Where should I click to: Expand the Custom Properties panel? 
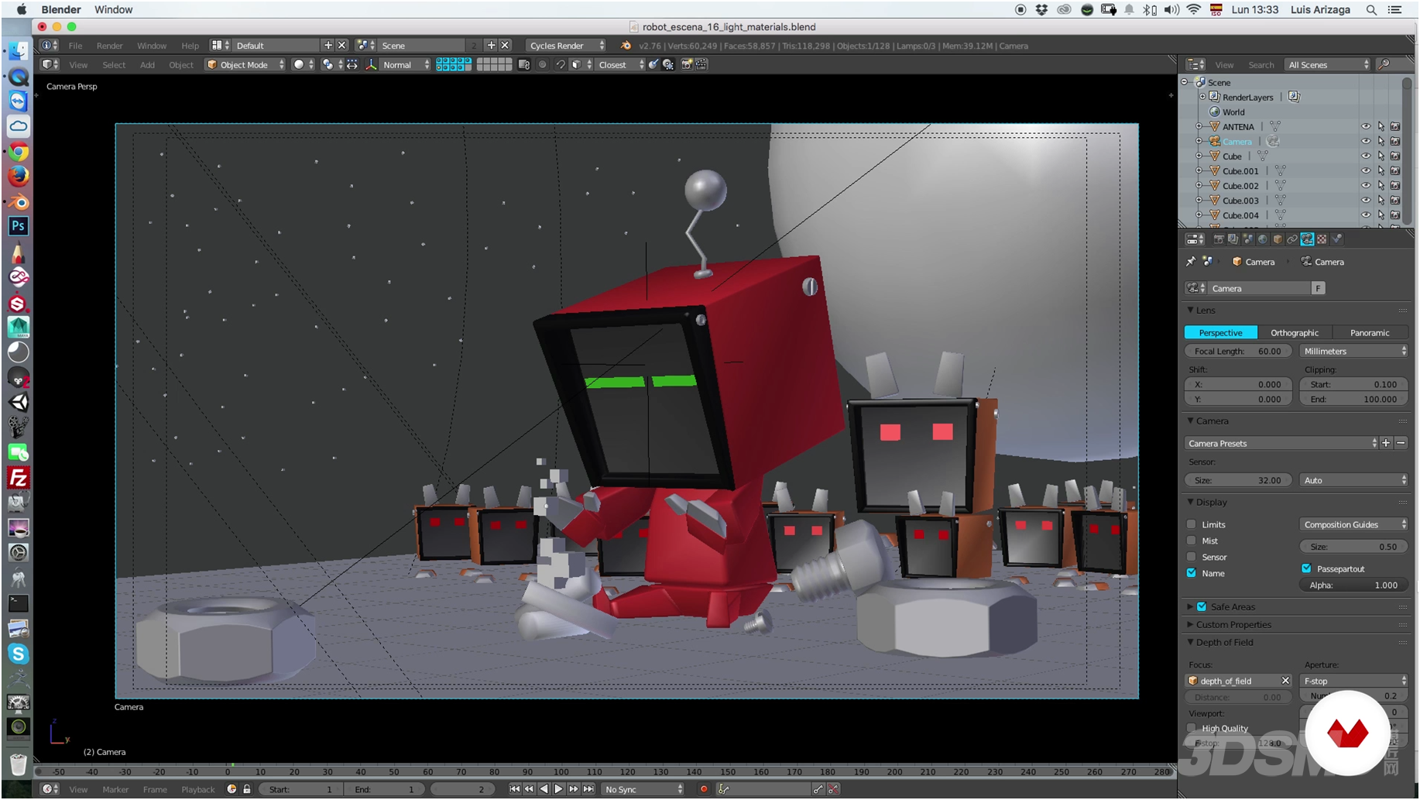click(1233, 624)
